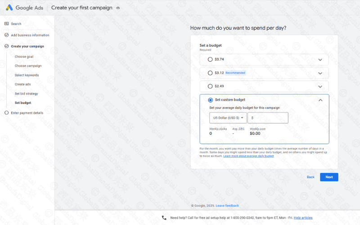The width and height of the screenshot is (360, 225).
Task: Select the $3.74 budget option
Action: tap(210, 59)
